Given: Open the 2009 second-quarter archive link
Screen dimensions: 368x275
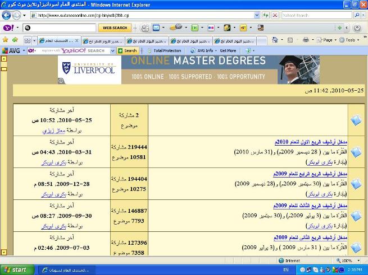Looking at the screenshot, I should click(x=310, y=237).
